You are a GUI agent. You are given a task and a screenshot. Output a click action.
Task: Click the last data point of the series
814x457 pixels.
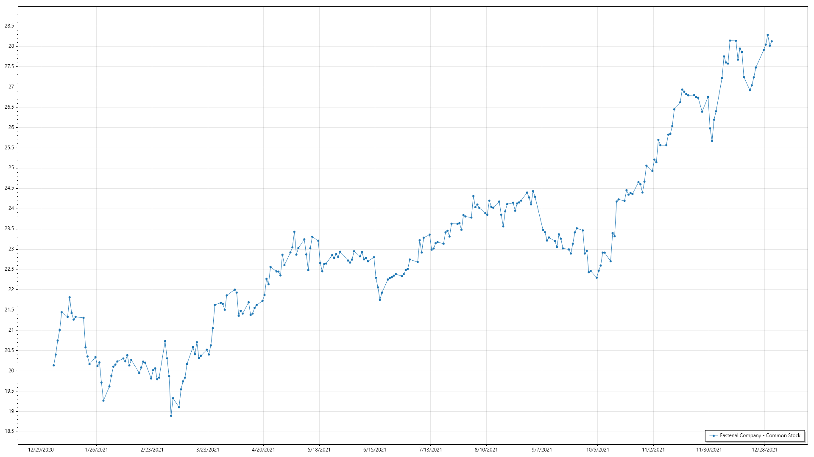click(x=772, y=41)
